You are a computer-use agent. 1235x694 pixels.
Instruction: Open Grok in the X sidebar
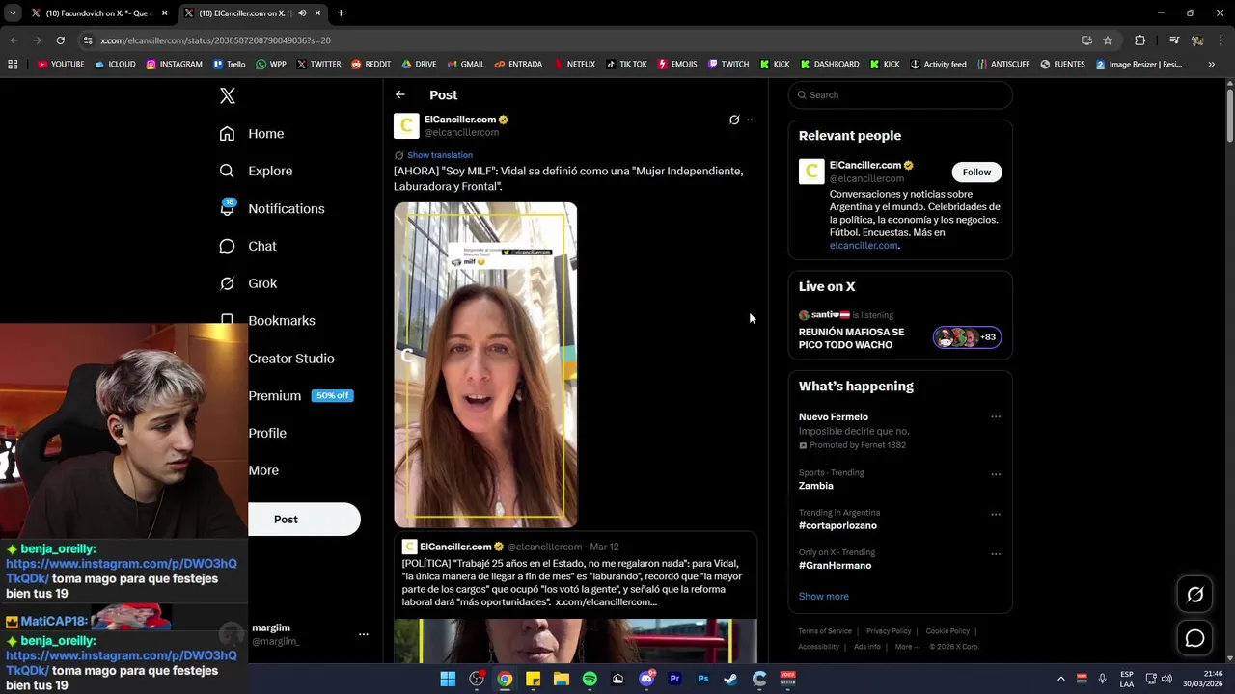(x=248, y=283)
